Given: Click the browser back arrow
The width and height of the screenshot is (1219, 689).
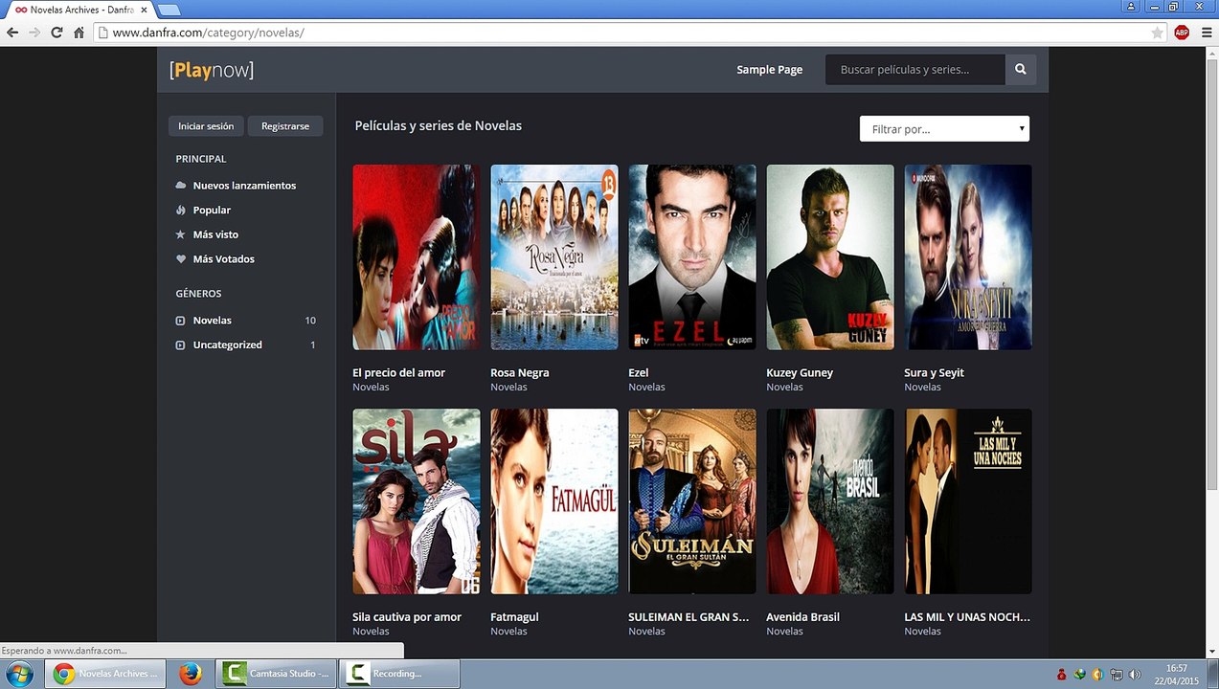Looking at the screenshot, I should coord(12,33).
